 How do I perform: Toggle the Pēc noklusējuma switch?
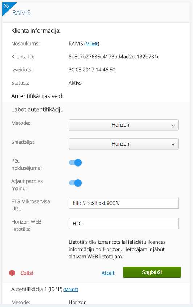[75, 163]
